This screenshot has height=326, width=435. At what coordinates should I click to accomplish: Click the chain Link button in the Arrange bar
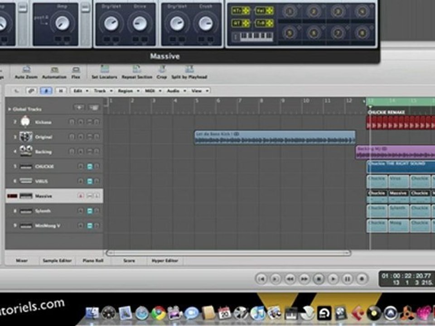pyautogui.click(x=31, y=91)
